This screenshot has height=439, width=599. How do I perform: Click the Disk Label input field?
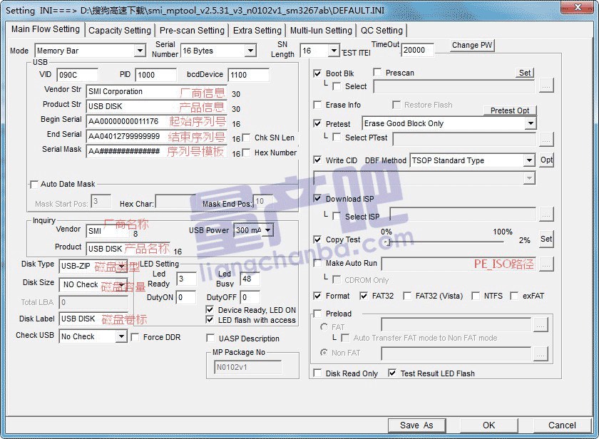(x=93, y=319)
